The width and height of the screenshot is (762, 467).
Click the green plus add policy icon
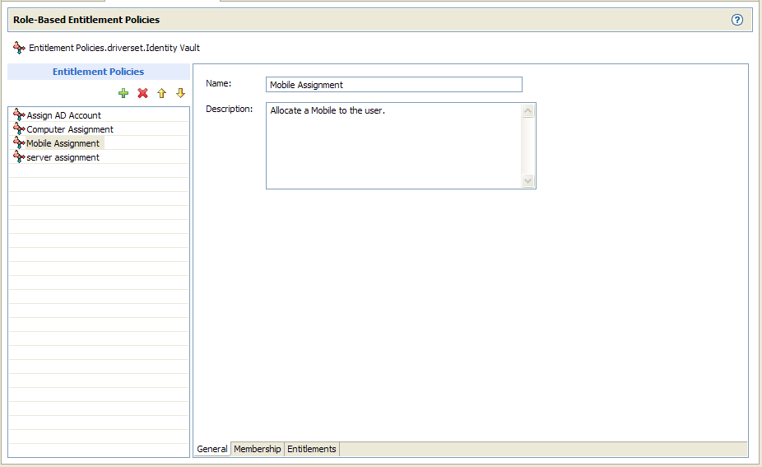pos(123,93)
